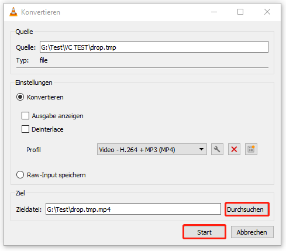The image size is (286, 251).
Task: Click the 'Einstellungen' group title
Action: [x=34, y=82]
